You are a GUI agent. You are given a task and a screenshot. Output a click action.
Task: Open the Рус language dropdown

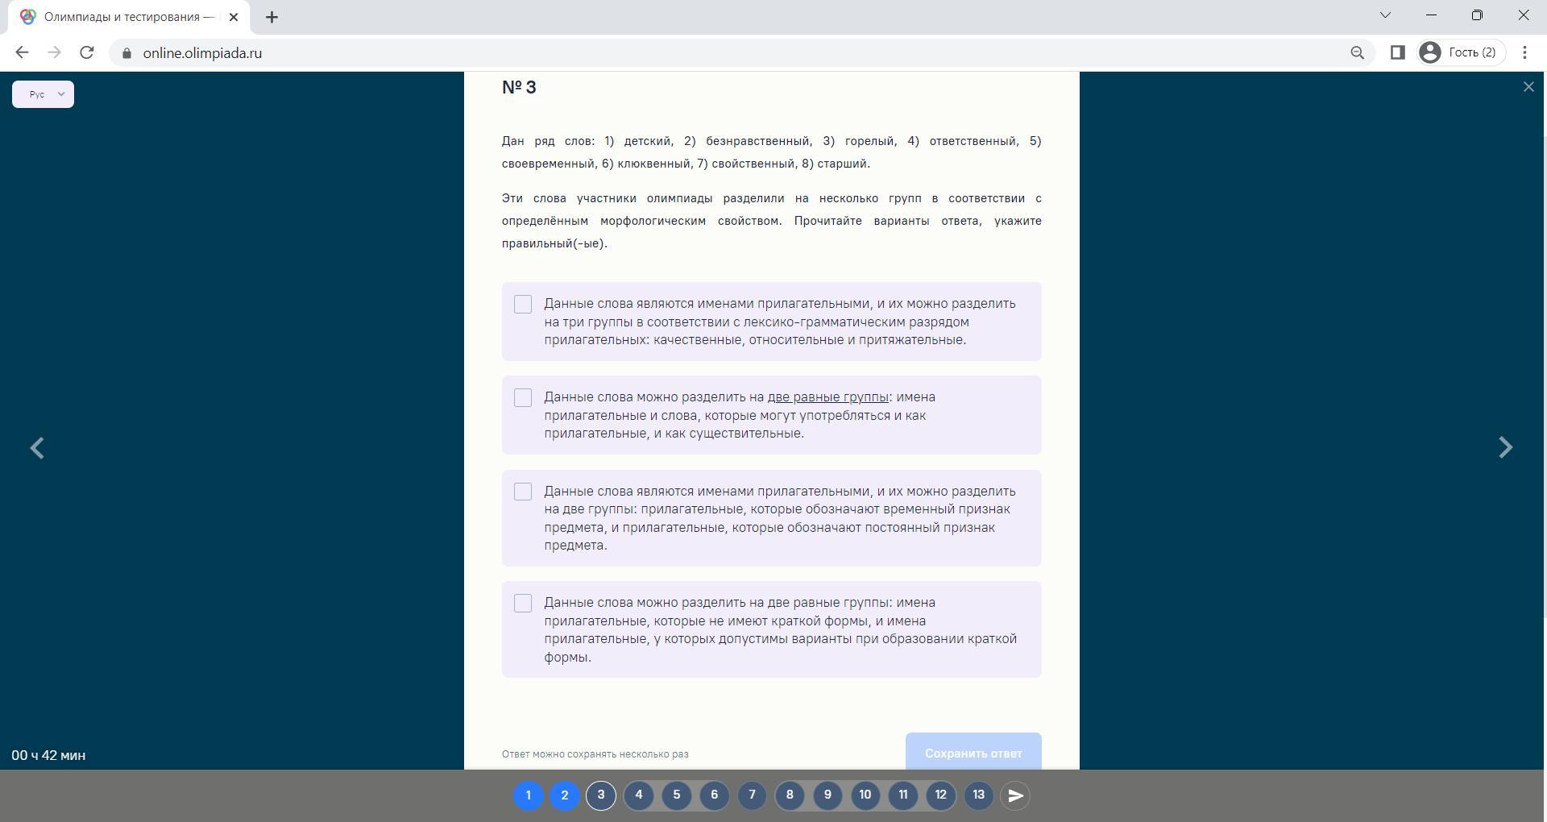tap(44, 94)
